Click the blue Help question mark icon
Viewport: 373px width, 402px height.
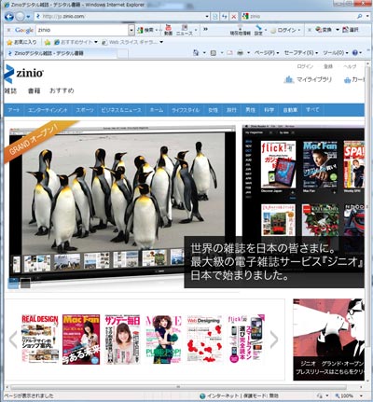click(355, 53)
